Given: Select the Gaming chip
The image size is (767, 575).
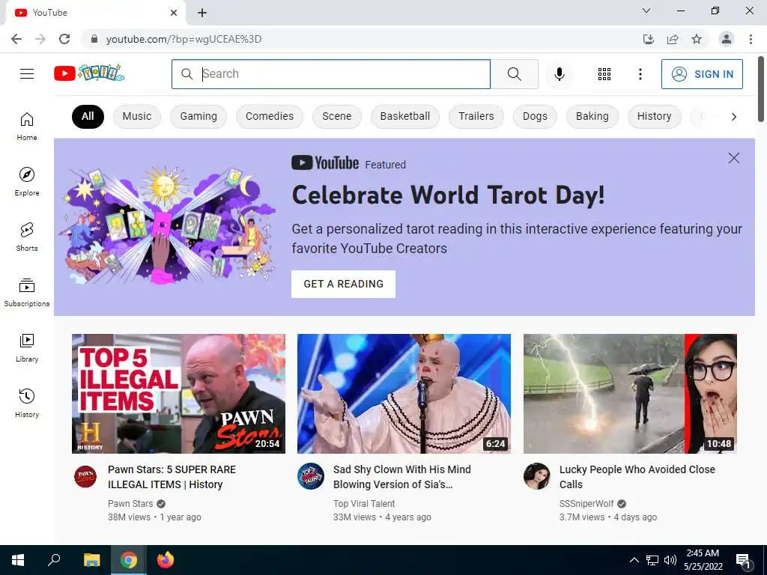Looking at the screenshot, I should [x=198, y=116].
